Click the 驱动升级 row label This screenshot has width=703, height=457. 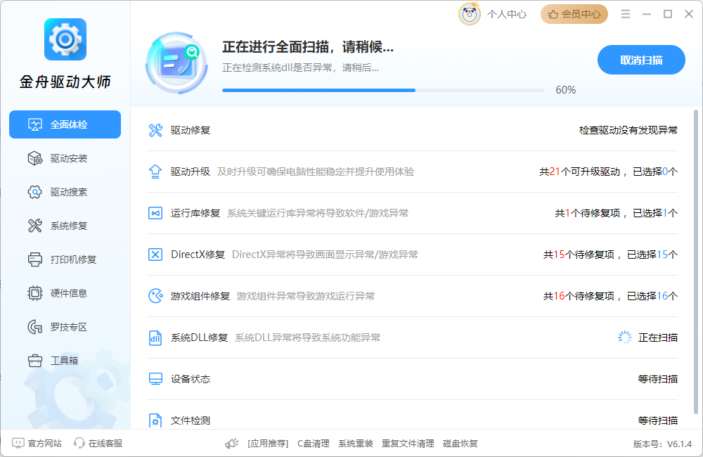coord(191,172)
